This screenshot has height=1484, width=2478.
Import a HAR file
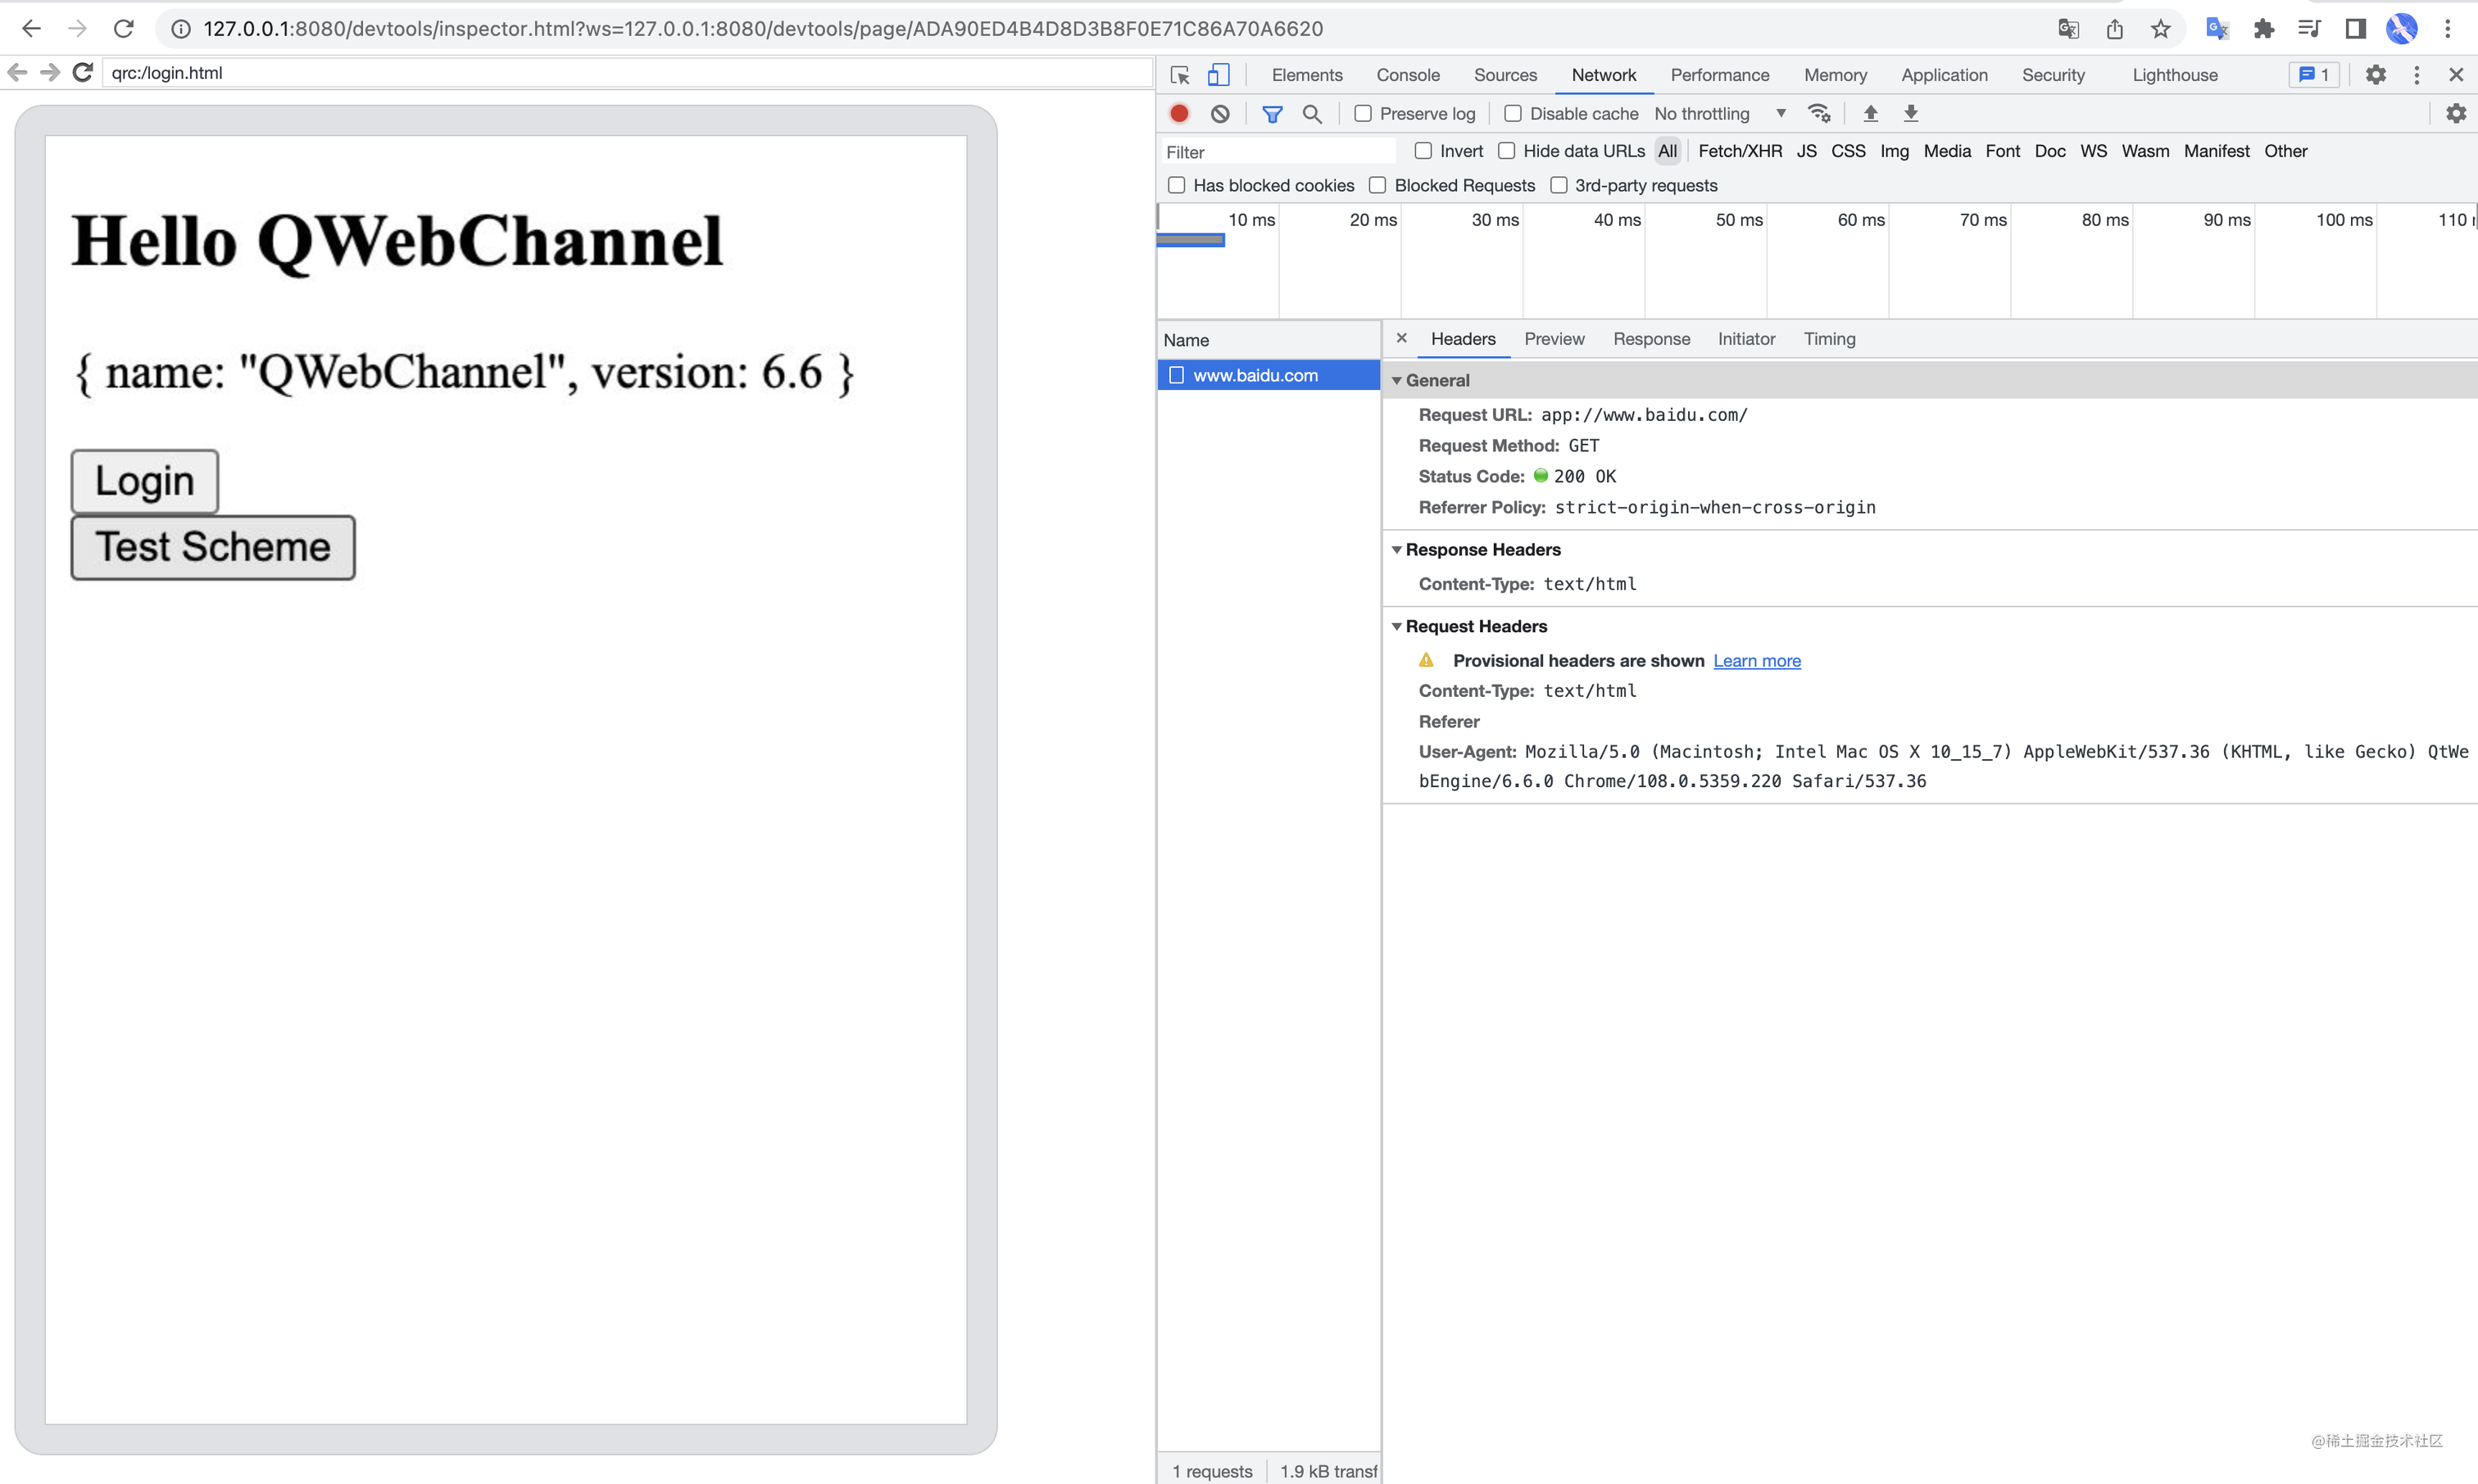[1870, 113]
